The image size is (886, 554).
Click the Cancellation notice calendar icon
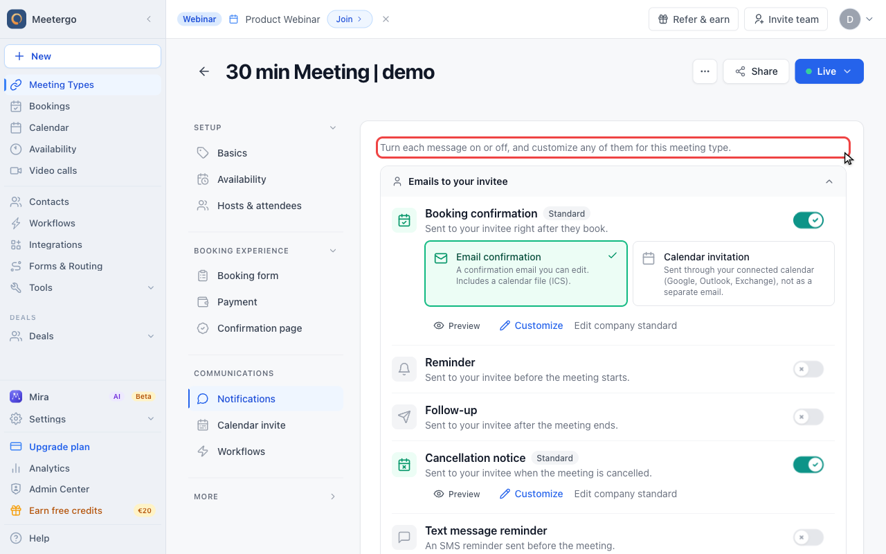coord(404,465)
